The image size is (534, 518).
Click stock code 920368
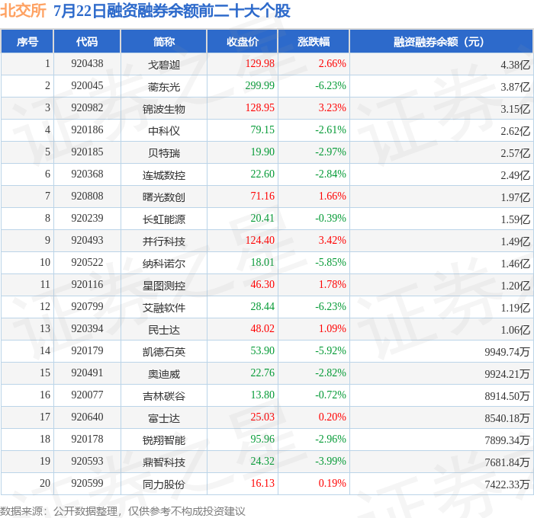coord(87,174)
